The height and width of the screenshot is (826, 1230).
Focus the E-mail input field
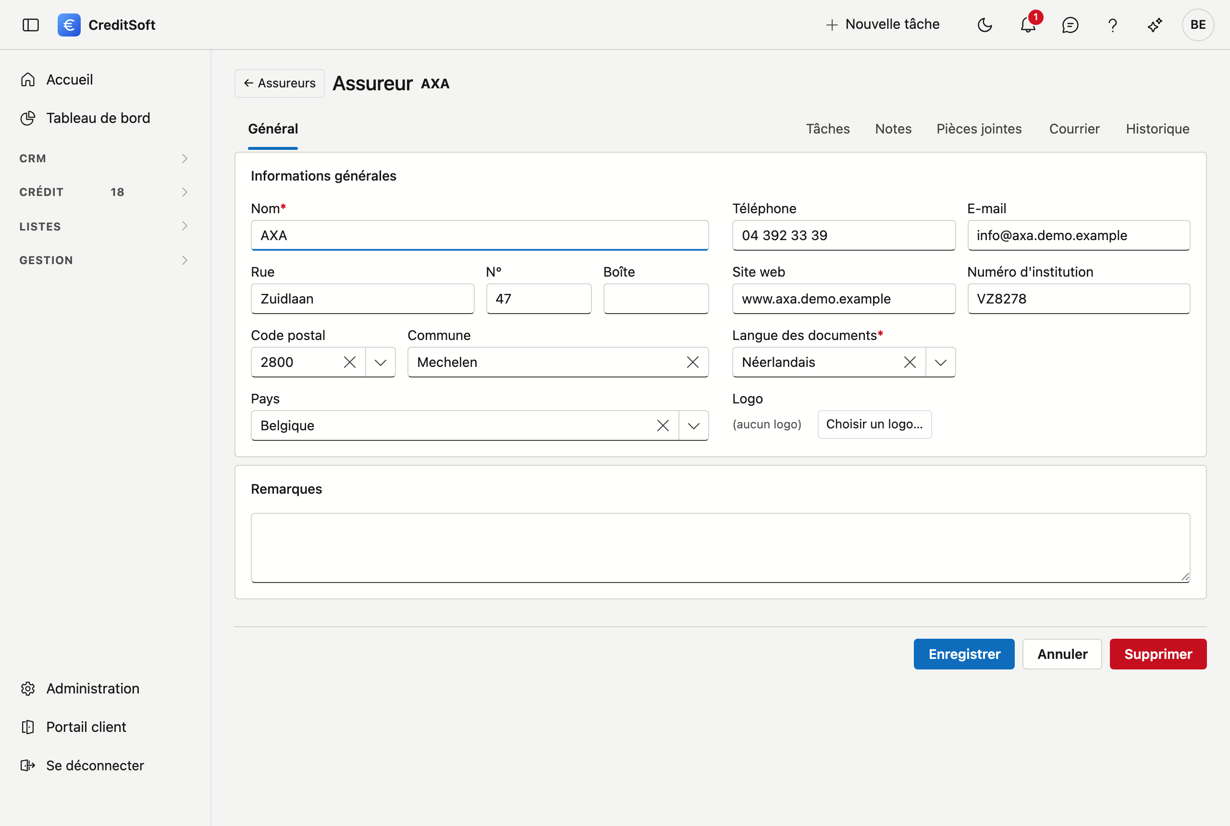[1079, 235]
